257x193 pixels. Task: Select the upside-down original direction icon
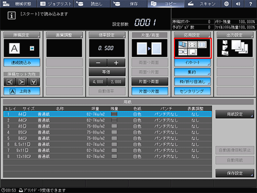tap(34, 82)
